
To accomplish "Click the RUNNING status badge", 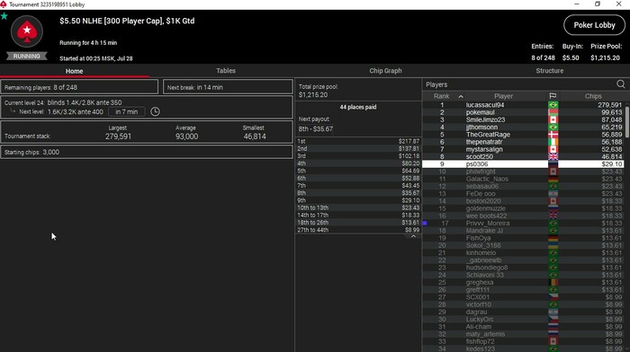I will point(26,57).
